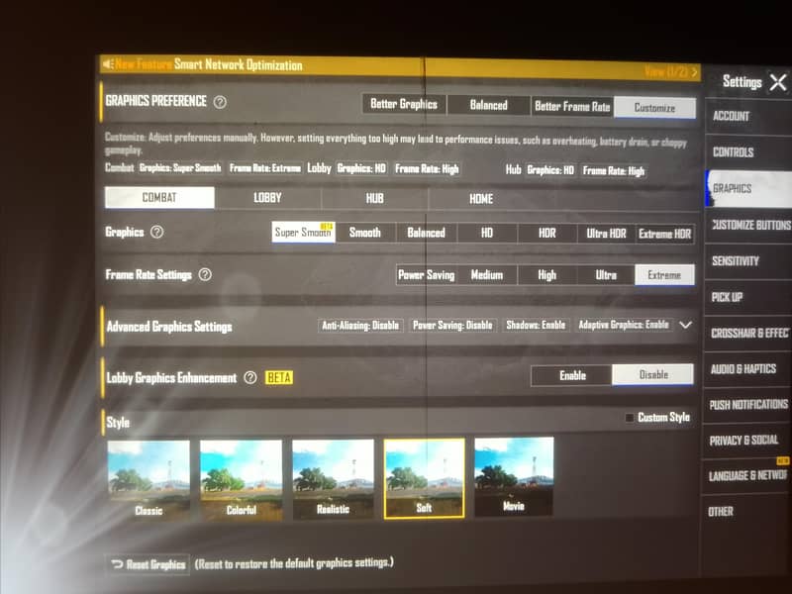This screenshot has height=594, width=792.
Task: Switch to the COMBAT tab
Action: 159,197
